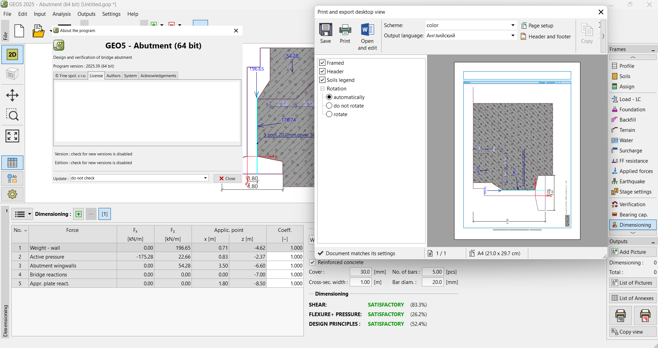This screenshot has height=348, width=658.
Task: Open drawing settings gear icon
Action: pos(12,194)
